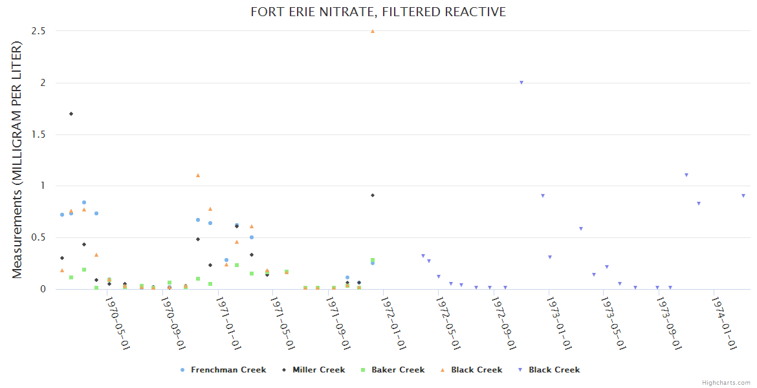757x388 pixels.
Task: Select the rightmost purple triangle data point
Action: (743, 195)
